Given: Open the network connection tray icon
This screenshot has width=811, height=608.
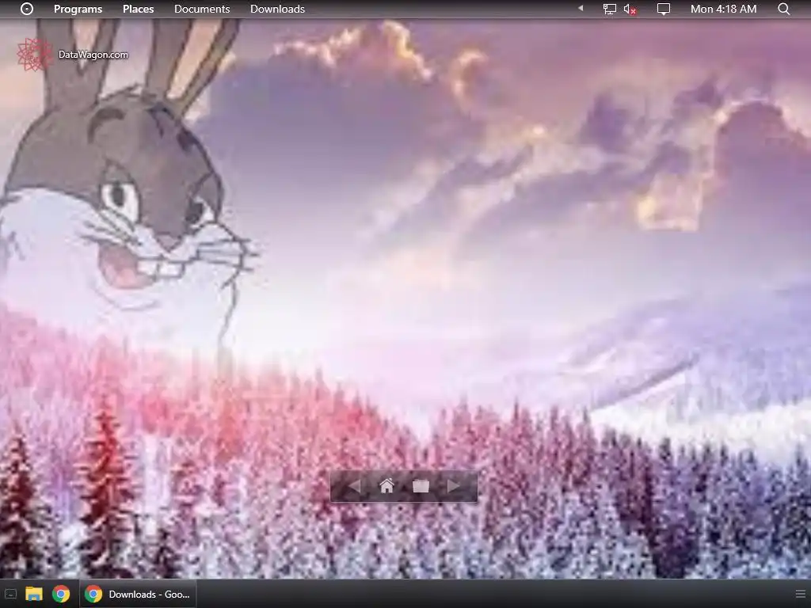Looking at the screenshot, I should [x=609, y=9].
